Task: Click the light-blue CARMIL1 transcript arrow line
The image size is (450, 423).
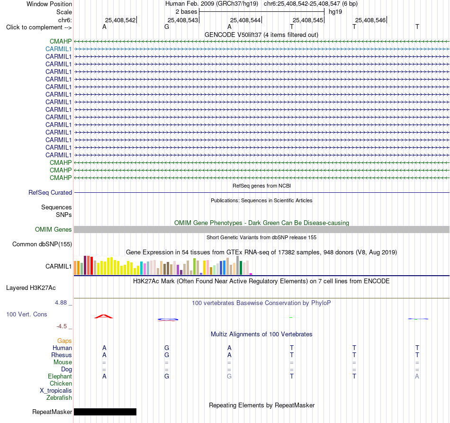Action: (x=262, y=49)
